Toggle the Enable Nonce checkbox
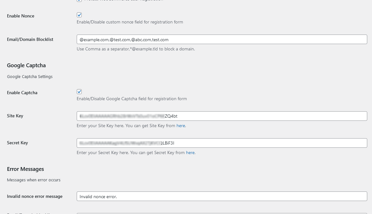Viewport: 372px width, 214px height. click(79, 15)
